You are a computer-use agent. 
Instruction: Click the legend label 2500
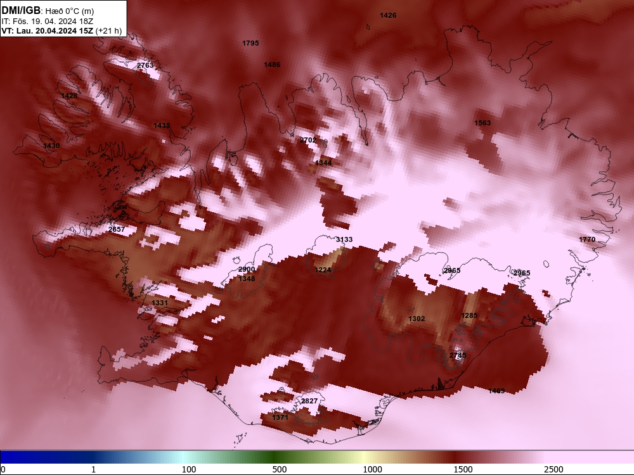point(553,469)
